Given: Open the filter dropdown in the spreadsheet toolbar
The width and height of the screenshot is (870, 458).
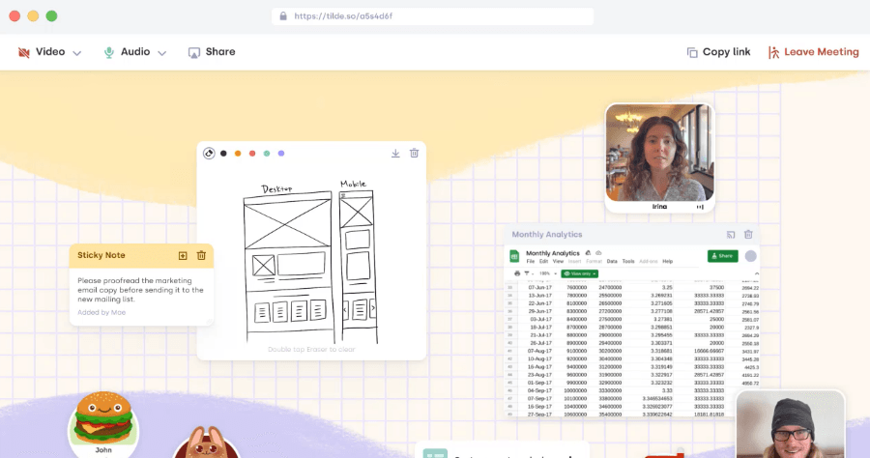Looking at the screenshot, I should (x=528, y=273).
